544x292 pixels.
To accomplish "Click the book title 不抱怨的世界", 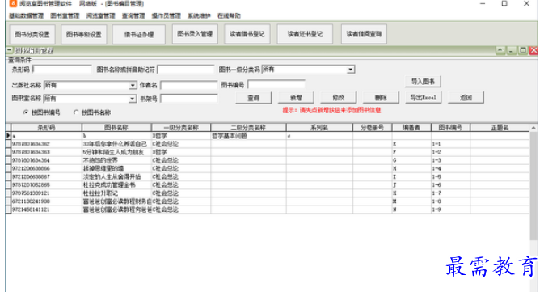I will point(116,160).
